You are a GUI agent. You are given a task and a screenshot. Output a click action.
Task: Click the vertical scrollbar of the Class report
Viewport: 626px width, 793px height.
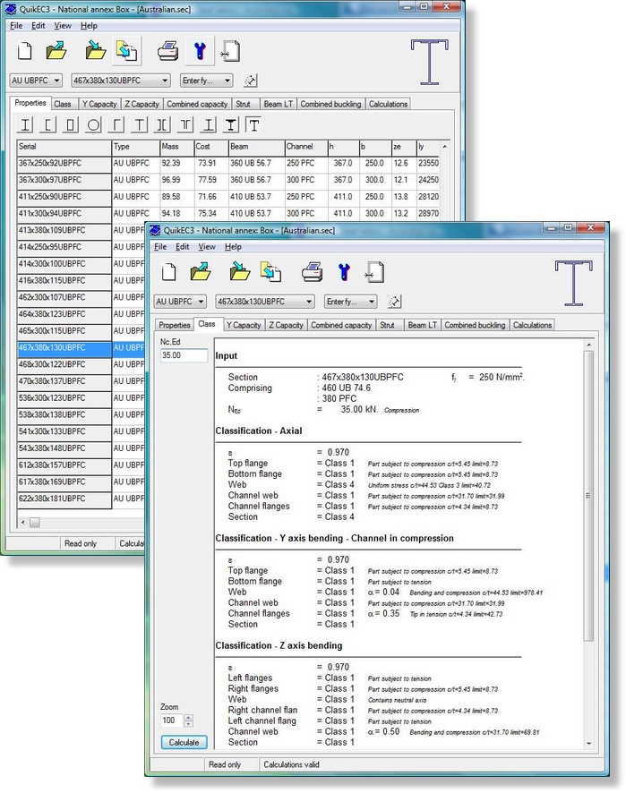pos(588,543)
